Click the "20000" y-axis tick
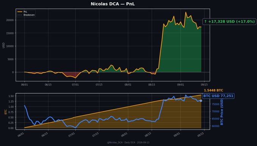This screenshot has width=257, height=146. point(10,20)
